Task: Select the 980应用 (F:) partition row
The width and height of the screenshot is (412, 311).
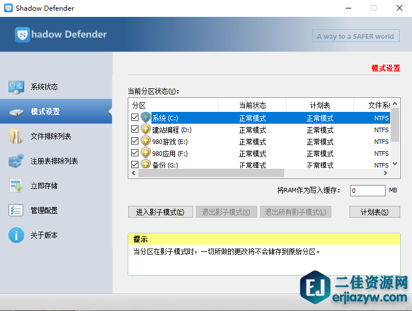Action: coord(259,154)
